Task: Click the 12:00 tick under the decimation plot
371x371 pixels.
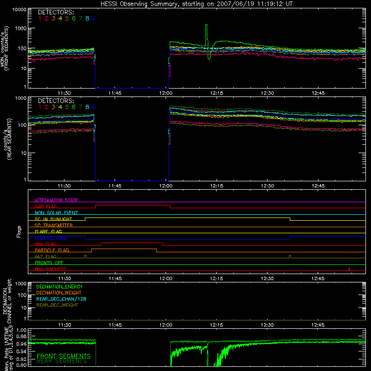Action: (166, 325)
